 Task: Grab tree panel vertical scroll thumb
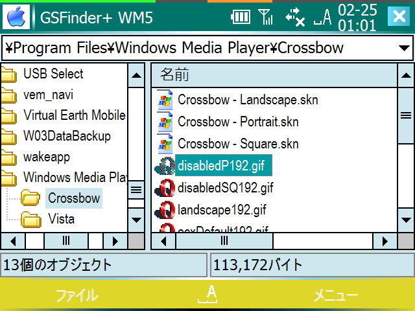[136, 190]
